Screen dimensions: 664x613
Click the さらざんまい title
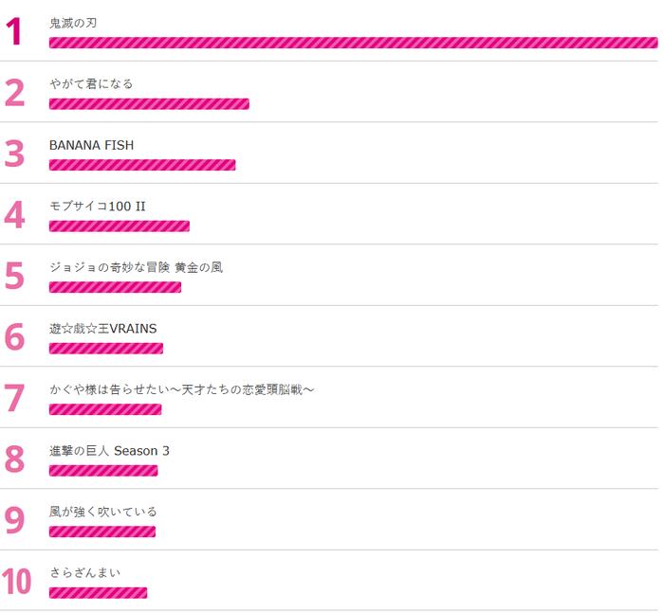point(85,572)
